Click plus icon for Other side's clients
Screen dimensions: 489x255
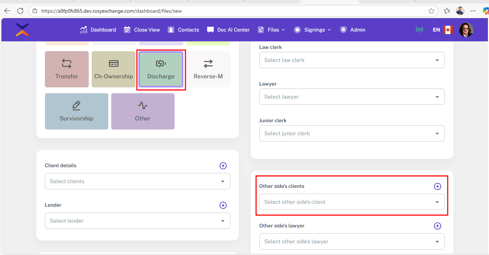pyautogui.click(x=438, y=186)
